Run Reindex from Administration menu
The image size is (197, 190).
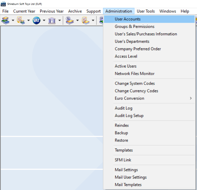[149, 125]
